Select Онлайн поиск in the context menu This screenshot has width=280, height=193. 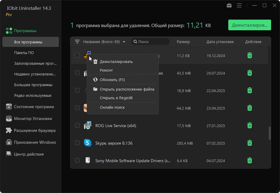pyautogui.click(x=123, y=107)
